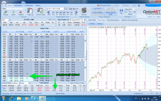Open the AutoExplorer ribbon tab

pyautogui.click(x=18, y=6)
